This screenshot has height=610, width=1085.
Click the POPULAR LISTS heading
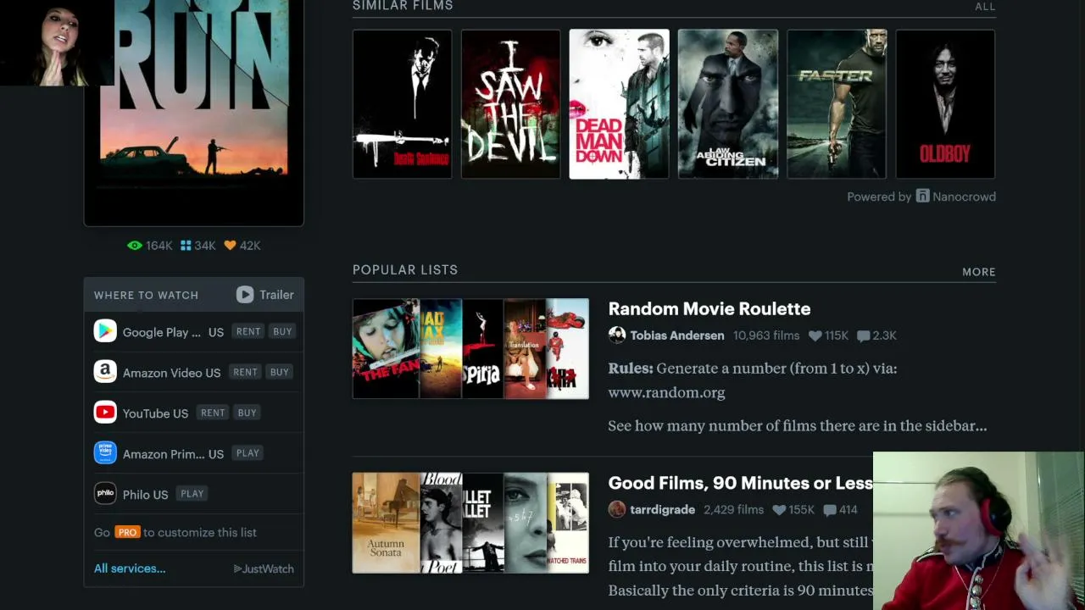(x=405, y=270)
